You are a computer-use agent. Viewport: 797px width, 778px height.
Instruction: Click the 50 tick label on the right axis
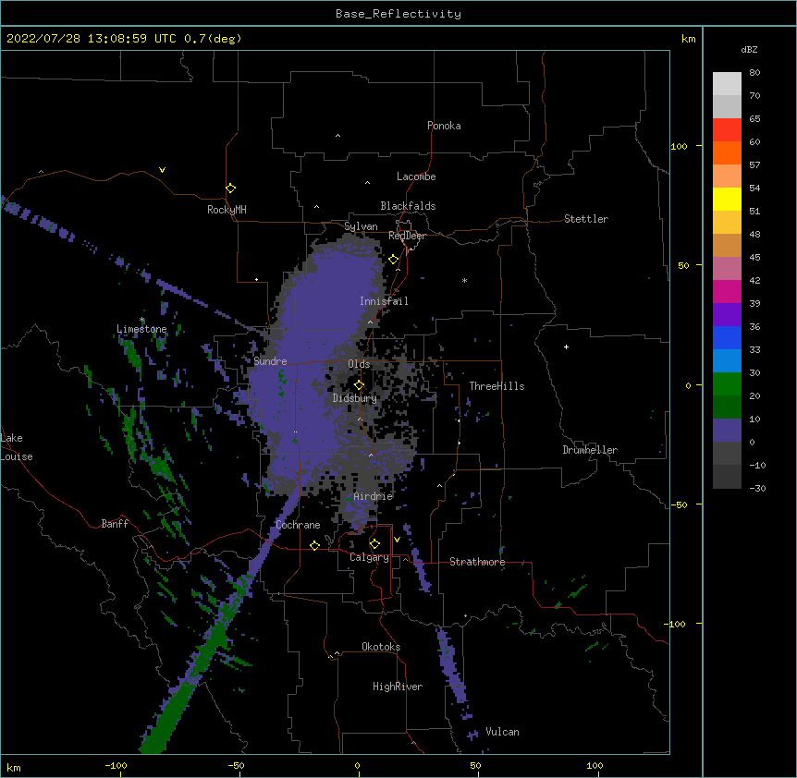coord(683,265)
